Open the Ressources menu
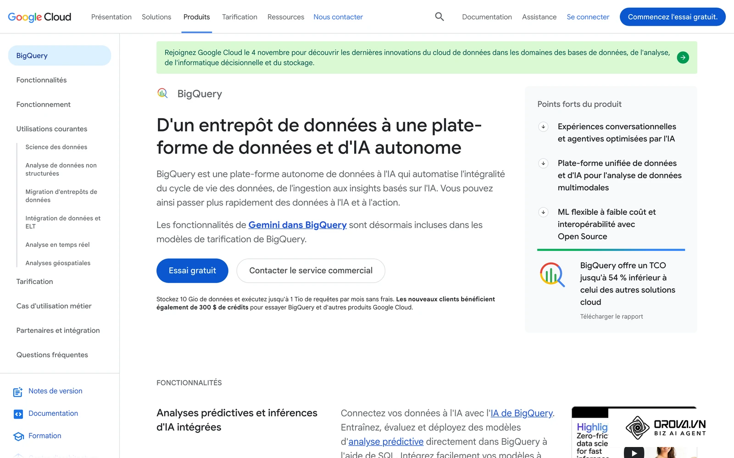 click(x=286, y=17)
